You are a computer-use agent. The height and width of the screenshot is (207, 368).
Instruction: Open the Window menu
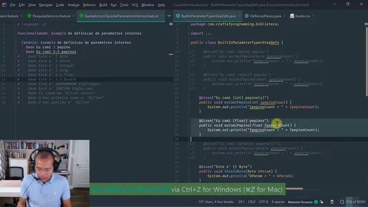coord(148,5)
